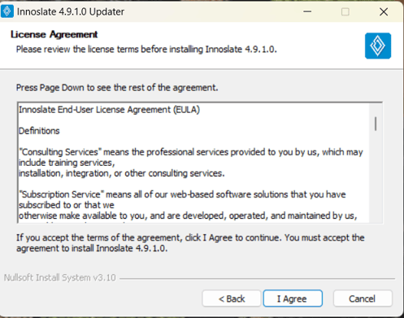Click the 'Nullsoft Install System v3.10' label
Viewport: 404px width, 318px height.
click(x=60, y=277)
